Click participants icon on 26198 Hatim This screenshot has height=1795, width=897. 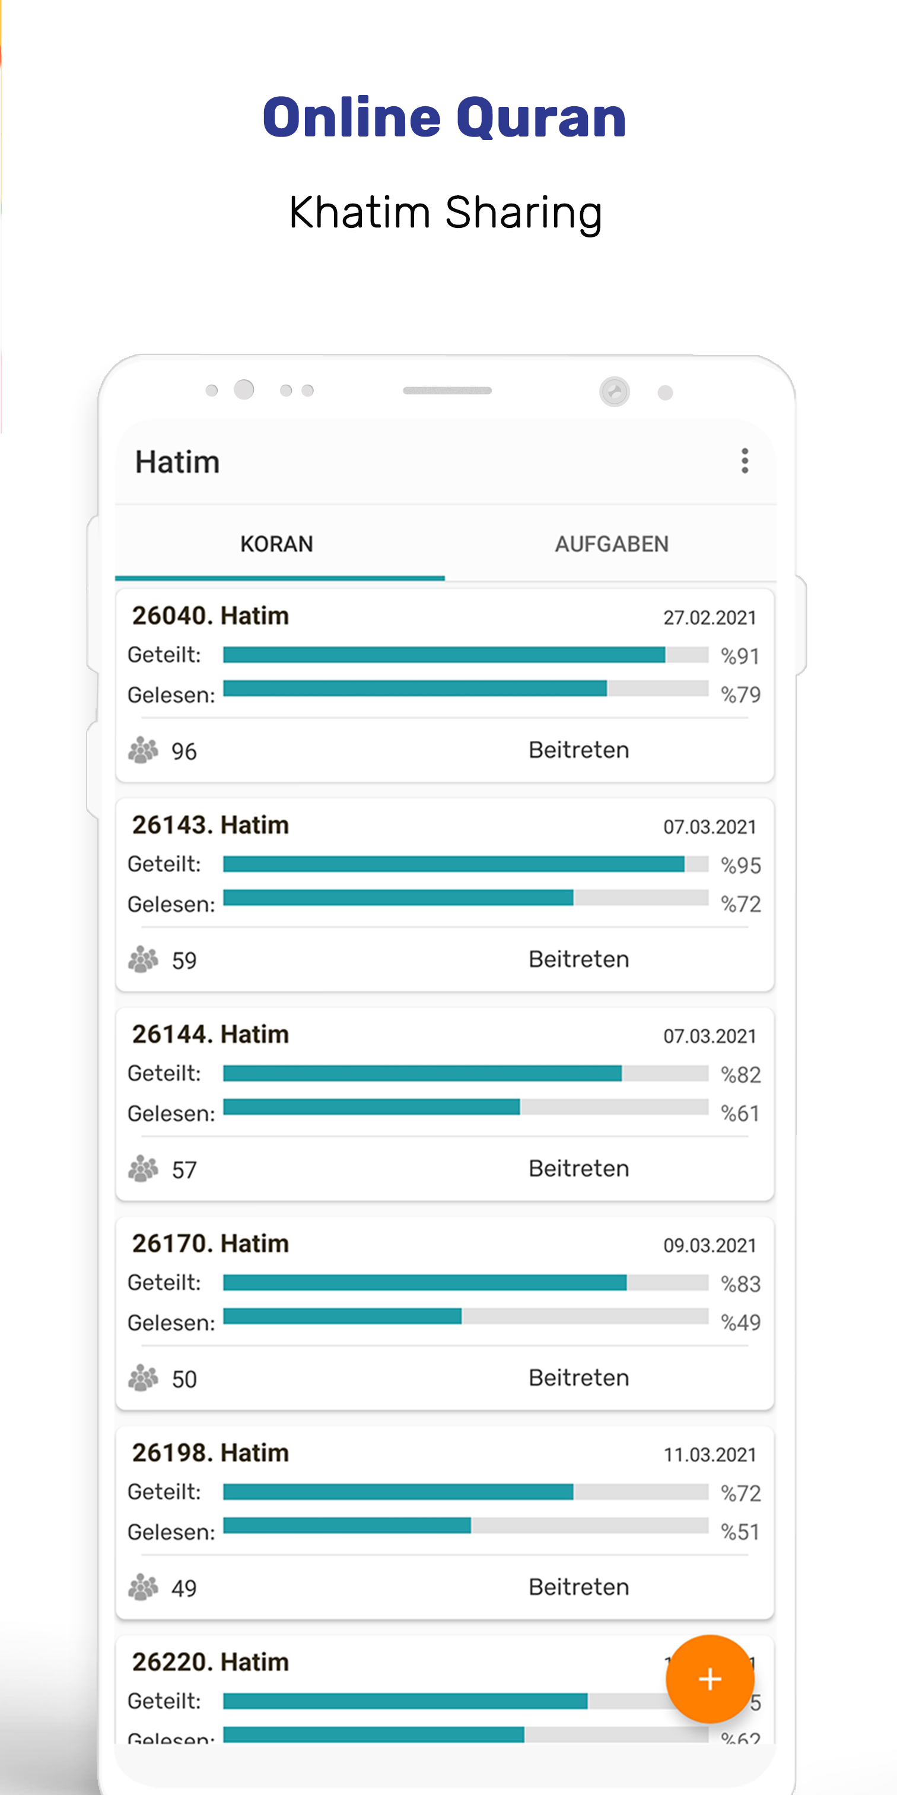144,1587
